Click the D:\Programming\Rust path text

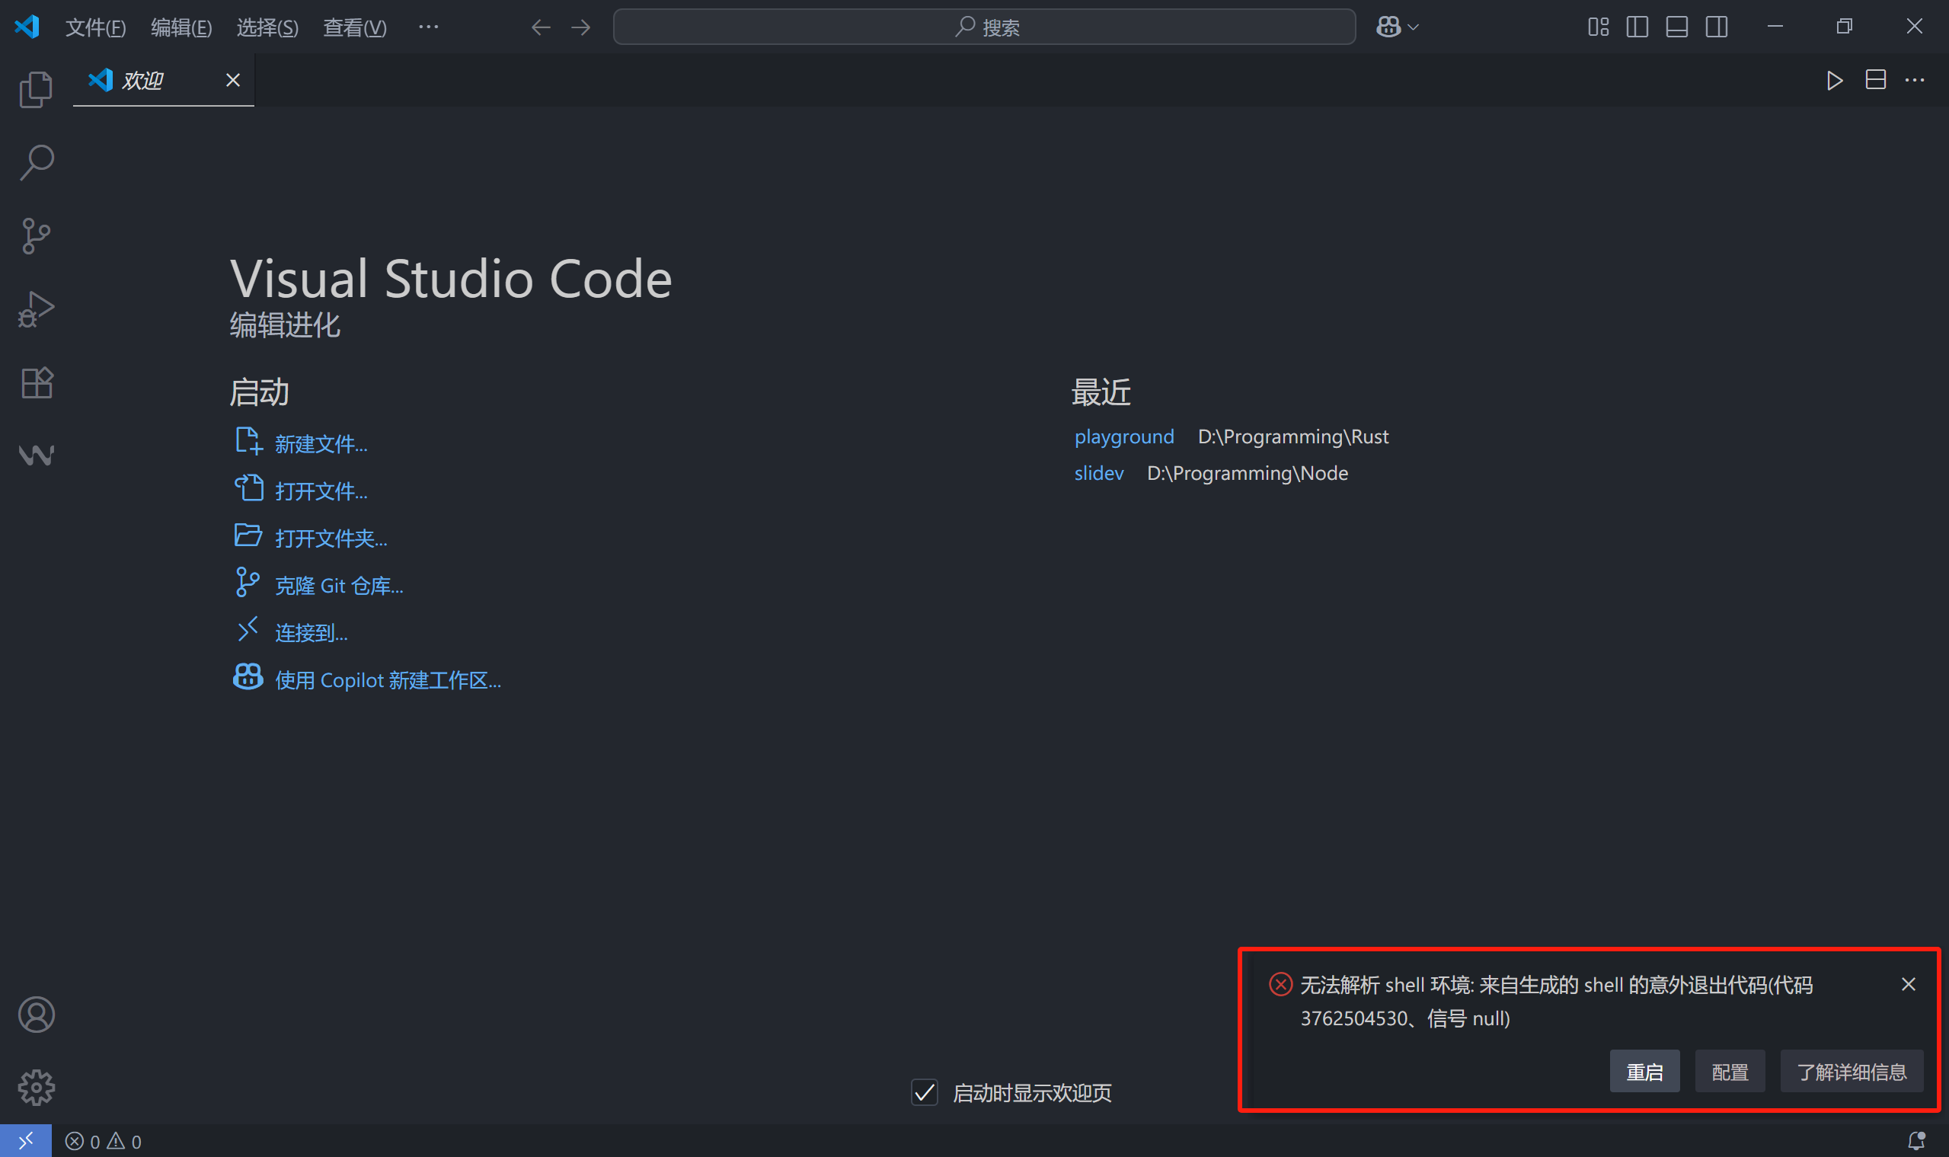[x=1292, y=436]
